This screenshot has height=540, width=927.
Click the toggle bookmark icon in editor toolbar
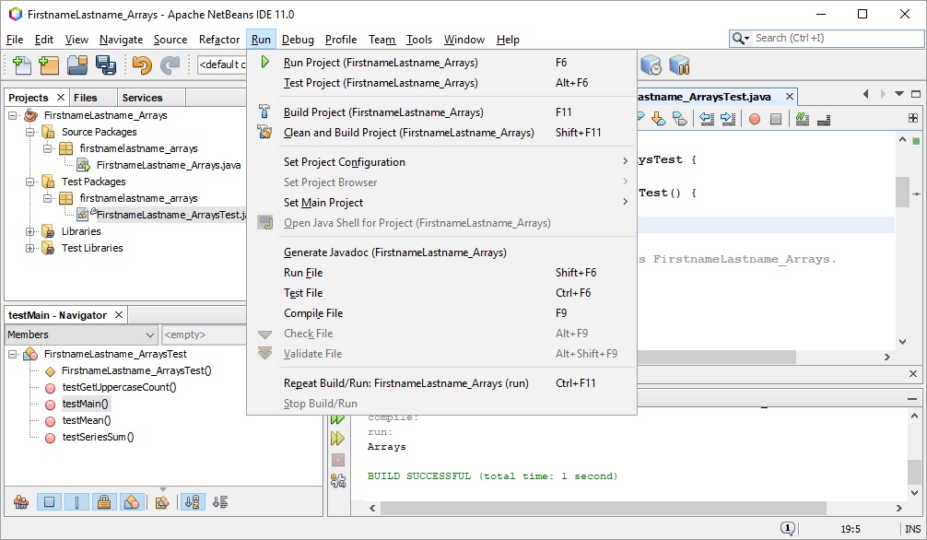tap(680, 119)
